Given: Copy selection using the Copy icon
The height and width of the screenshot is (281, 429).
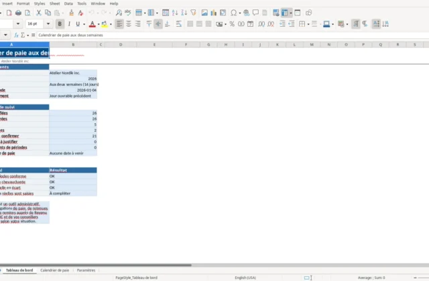Looking at the screenshot, I should (x=48, y=13).
